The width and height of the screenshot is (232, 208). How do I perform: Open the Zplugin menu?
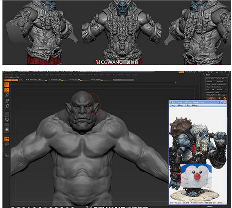pos(128,75)
